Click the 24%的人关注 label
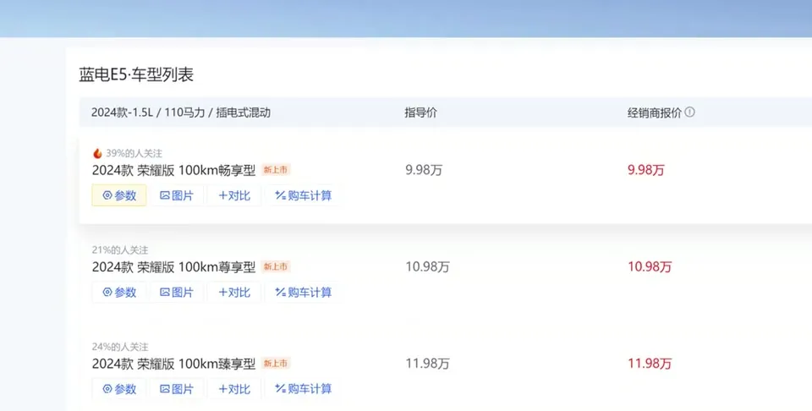 pos(120,347)
